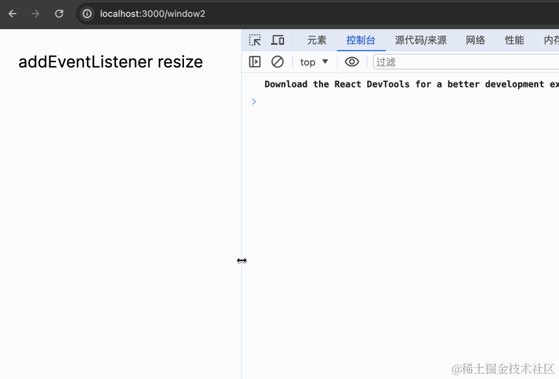Click the React DevTools console message

411,84
